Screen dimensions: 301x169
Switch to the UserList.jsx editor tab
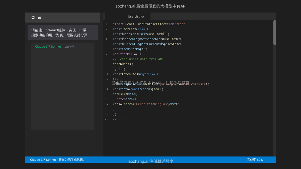click(136, 17)
